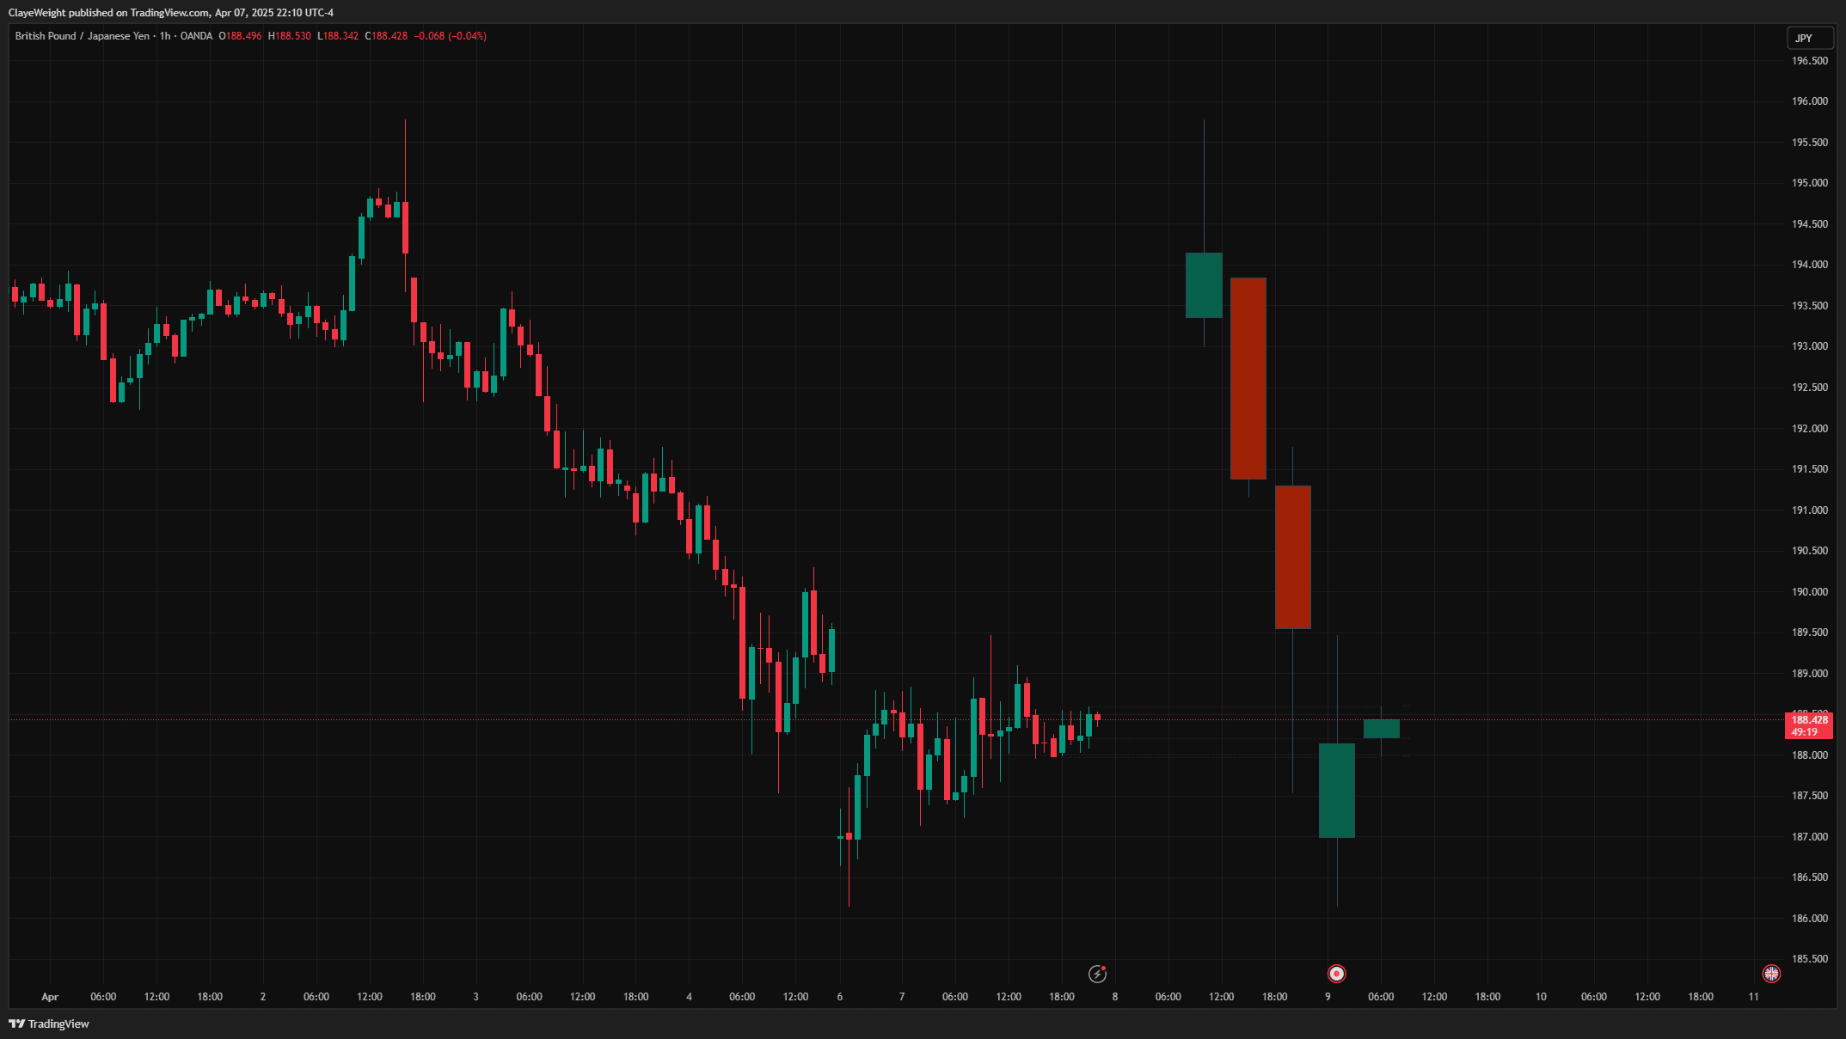The image size is (1846, 1039).
Task: Open the red economic event marker near April 9
Action: pos(1335,974)
